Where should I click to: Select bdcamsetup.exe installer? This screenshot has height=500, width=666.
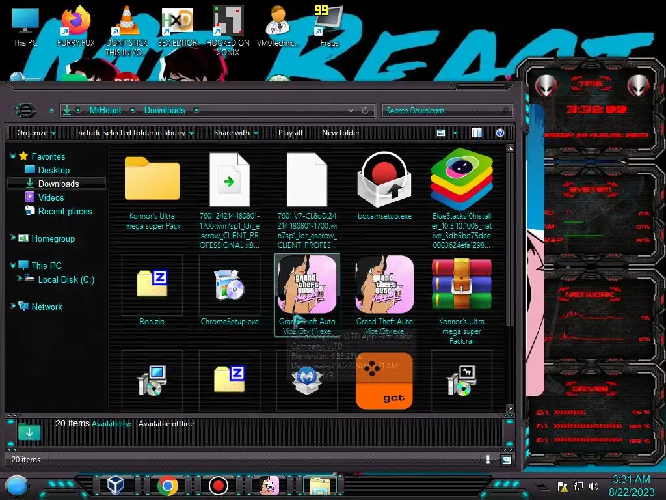(384, 186)
